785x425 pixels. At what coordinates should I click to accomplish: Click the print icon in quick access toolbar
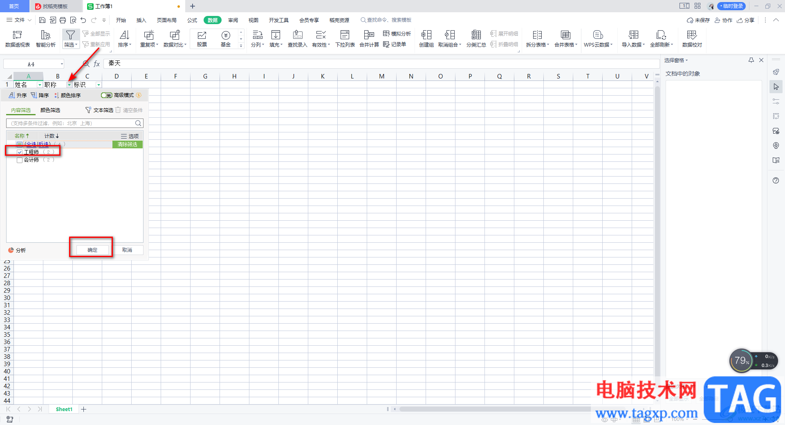coord(63,20)
